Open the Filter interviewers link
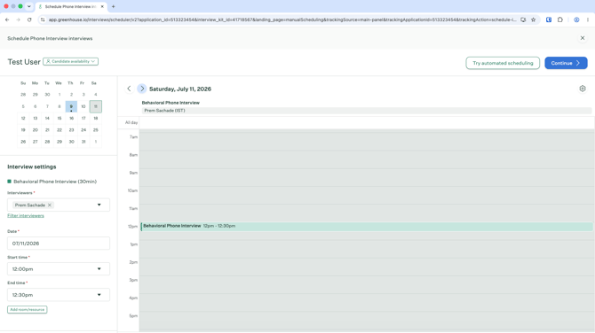This screenshot has width=595, height=333. (x=26, y=216)
